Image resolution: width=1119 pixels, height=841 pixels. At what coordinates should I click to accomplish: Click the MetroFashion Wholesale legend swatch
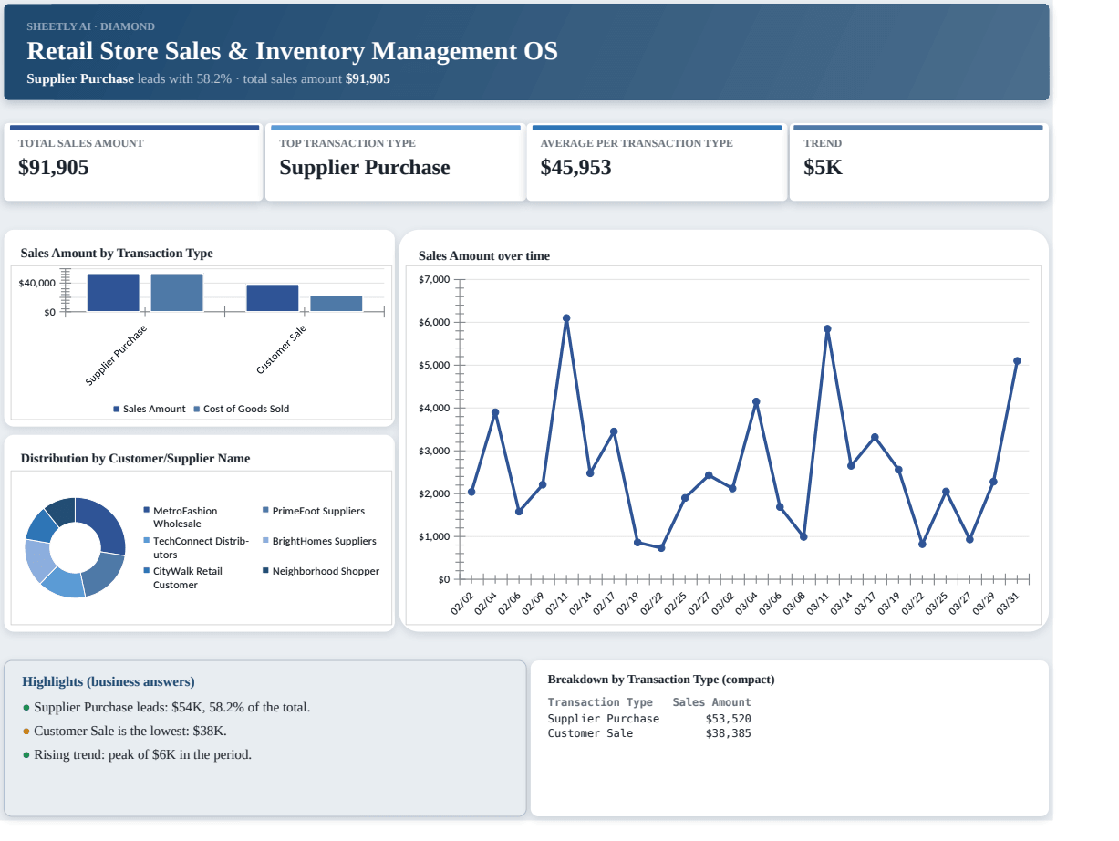coord(147,510)
